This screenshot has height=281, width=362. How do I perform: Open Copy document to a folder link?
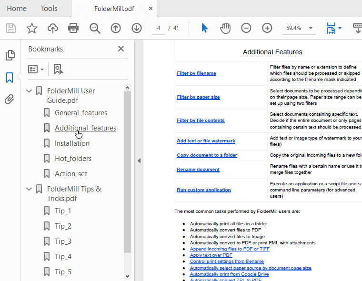point(207,155)
